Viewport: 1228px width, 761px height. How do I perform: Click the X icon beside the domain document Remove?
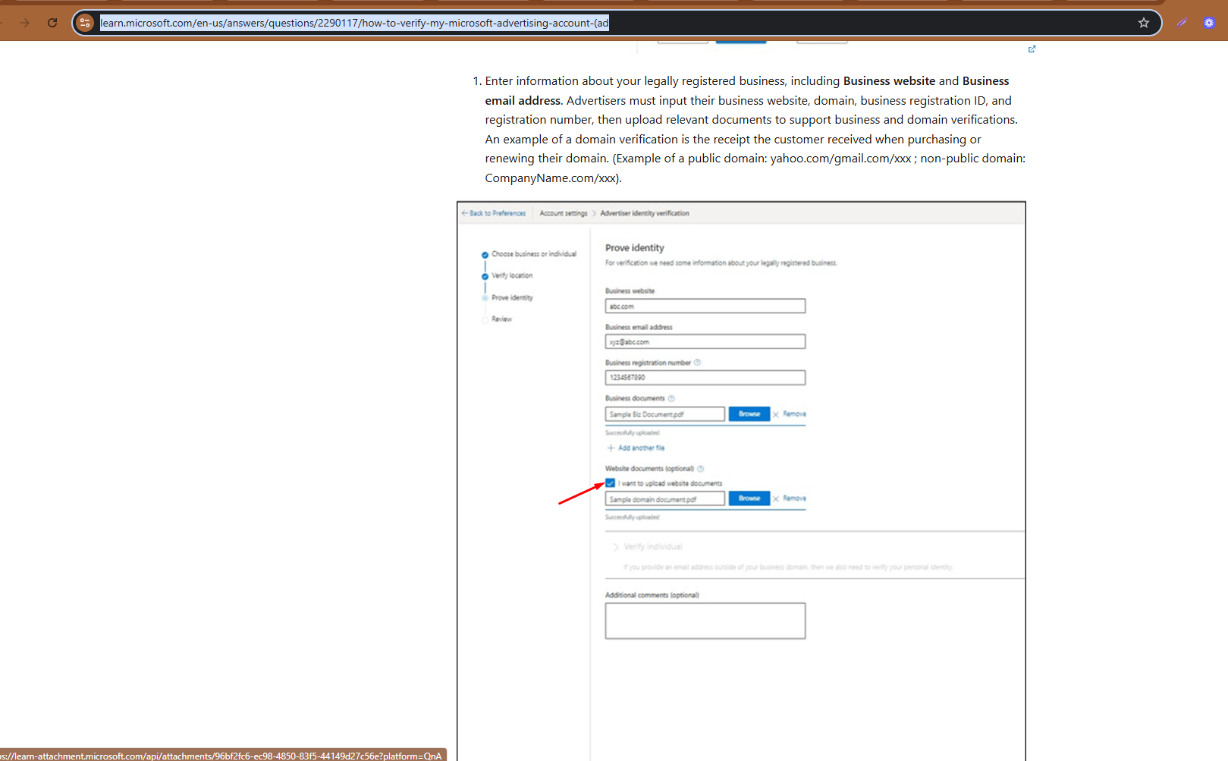click(x=776, y=498)
